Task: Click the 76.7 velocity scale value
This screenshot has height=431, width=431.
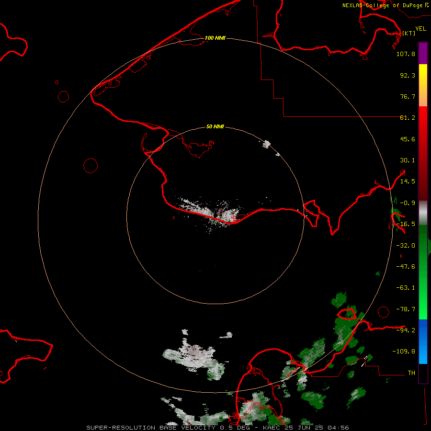Action: pyautogui.click(x=408, y=96)
